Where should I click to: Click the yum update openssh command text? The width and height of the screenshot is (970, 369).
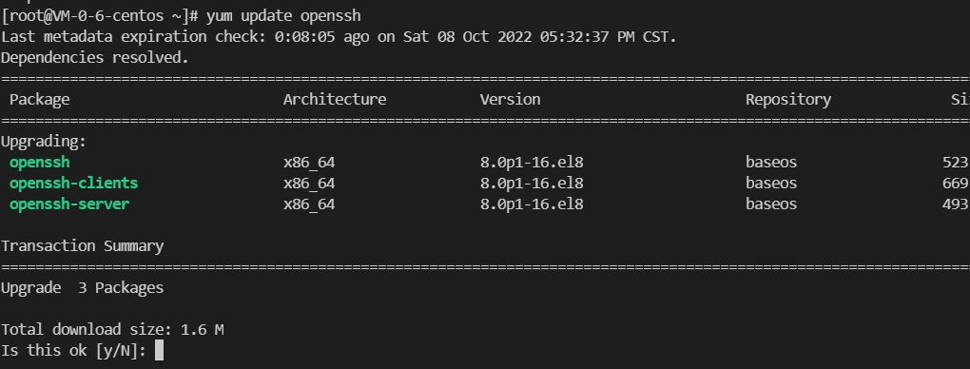(x=283, y=15)
